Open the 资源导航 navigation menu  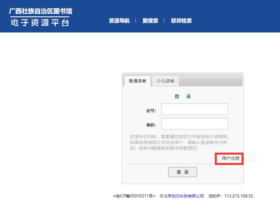click(120, 21)
